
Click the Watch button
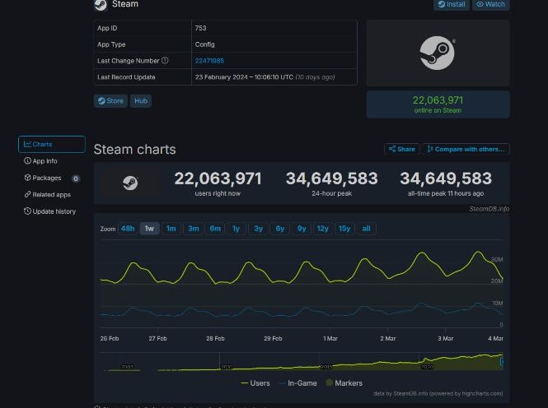point(490,5)
